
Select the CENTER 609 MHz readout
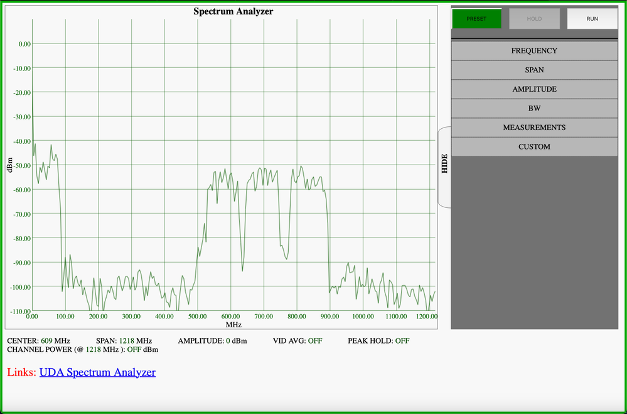[x=38, y=340]
